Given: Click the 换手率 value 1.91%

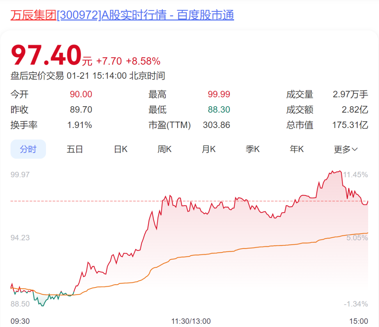Looking at the screenshot, I should (80, 125).
